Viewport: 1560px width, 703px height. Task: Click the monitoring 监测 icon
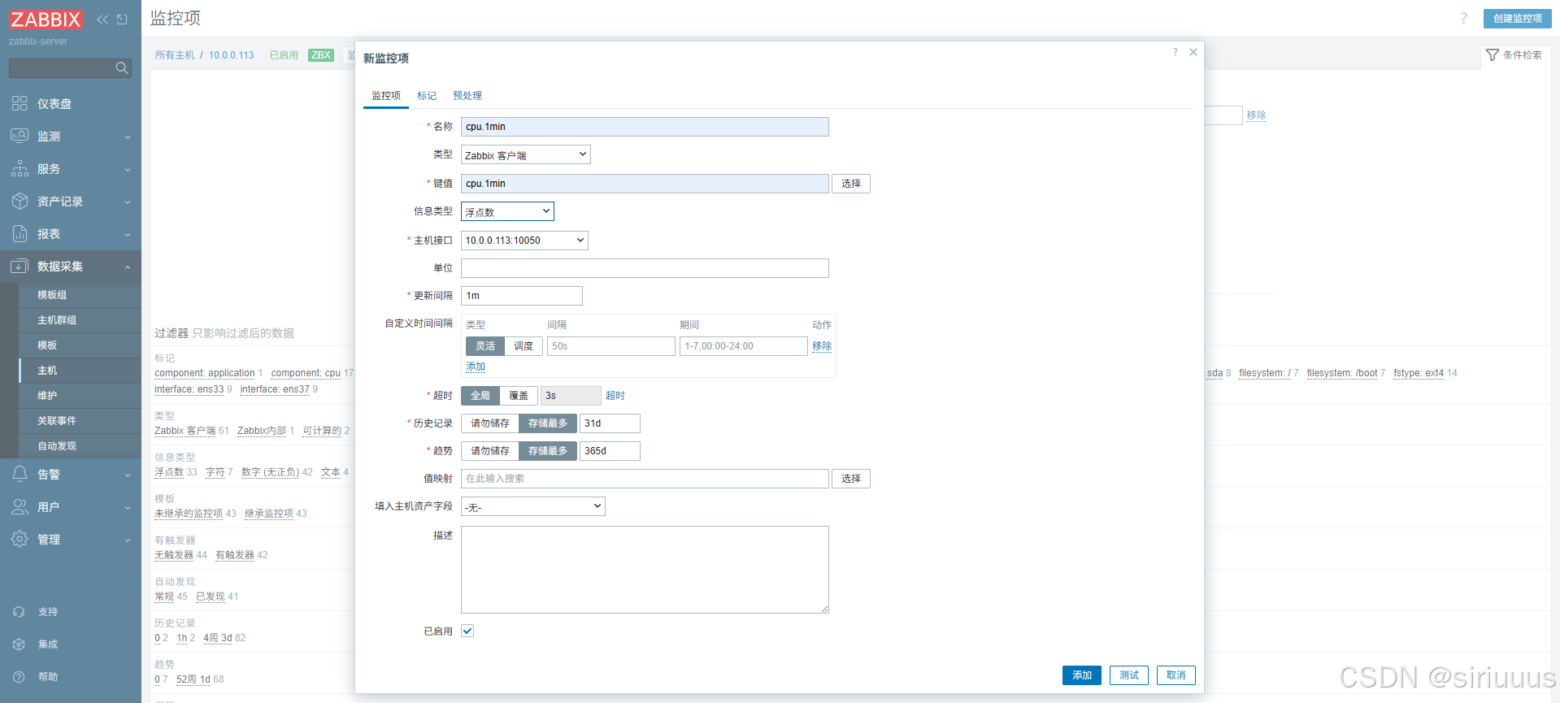[x=20, y=136]
